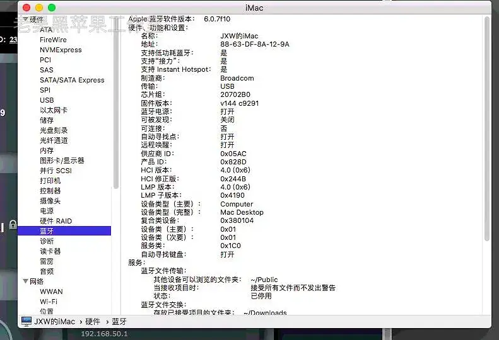
Task: Click the product ID value 0x828D
Action: pyautogui.click(x=233, y=162)
